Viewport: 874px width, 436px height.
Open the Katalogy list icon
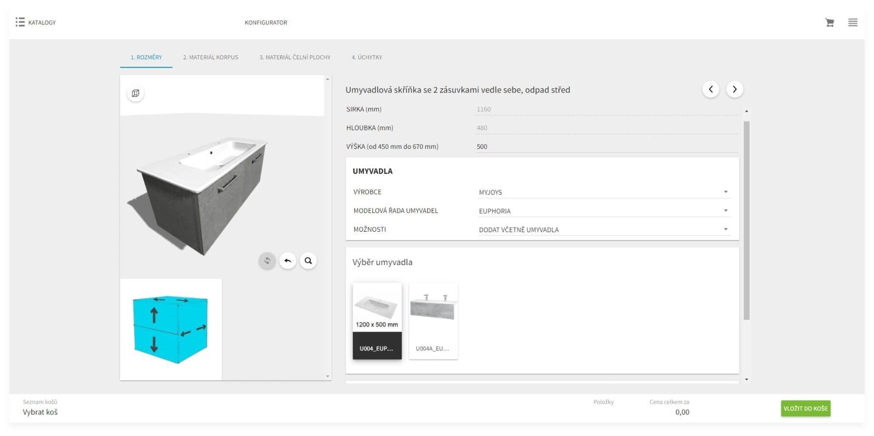[x=20, y=23]
